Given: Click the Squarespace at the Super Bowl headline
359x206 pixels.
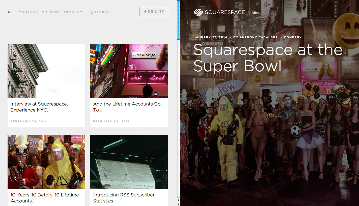Looking at the screenshot, I should tap(268, 58).
